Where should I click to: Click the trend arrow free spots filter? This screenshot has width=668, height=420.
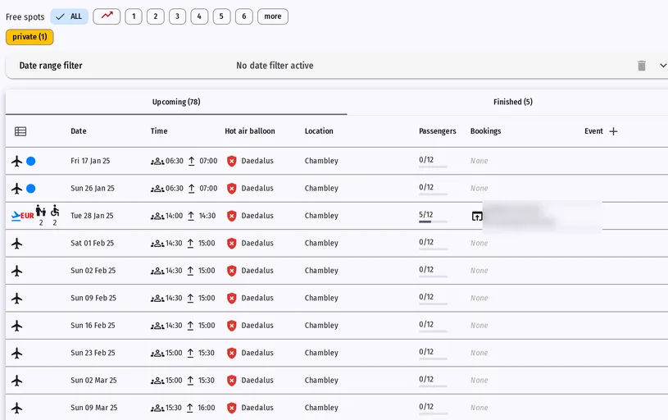pos(107,16)
